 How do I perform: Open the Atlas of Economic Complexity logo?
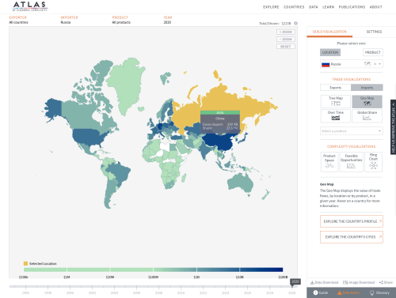tap(30, 6)
